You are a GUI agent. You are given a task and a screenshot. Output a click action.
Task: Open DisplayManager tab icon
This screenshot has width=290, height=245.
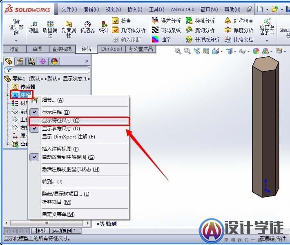pyautogui.click(x=54, y=61)
